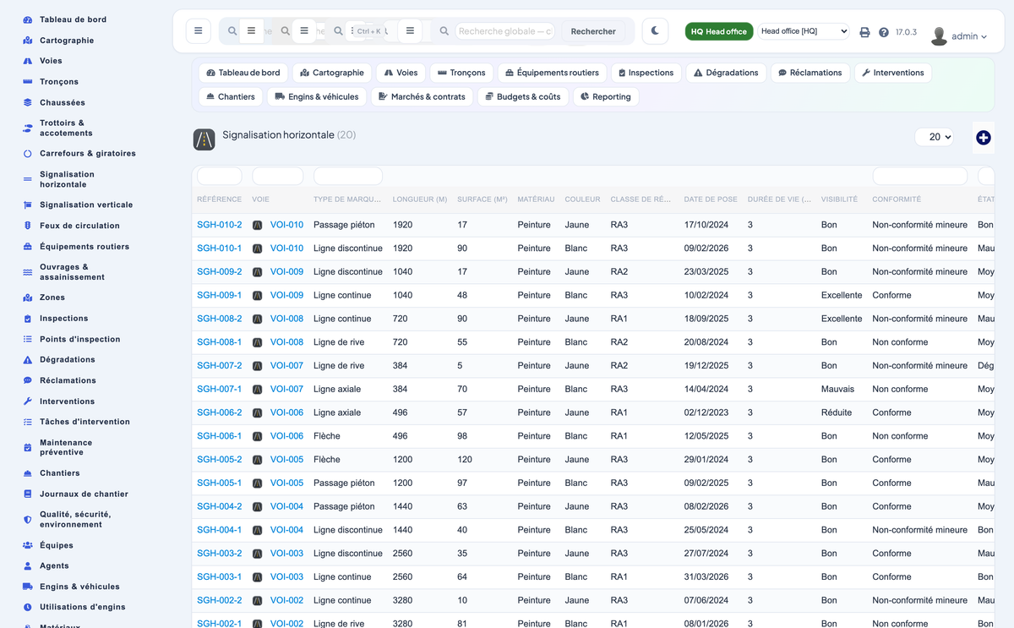Open Cartographie in the sidebar
The image size is (1014, 628).
click(x=67, y=41)
